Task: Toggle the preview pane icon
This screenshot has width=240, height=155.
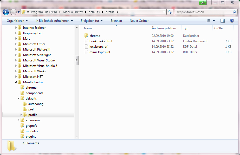Action: [x=223, y=21]
